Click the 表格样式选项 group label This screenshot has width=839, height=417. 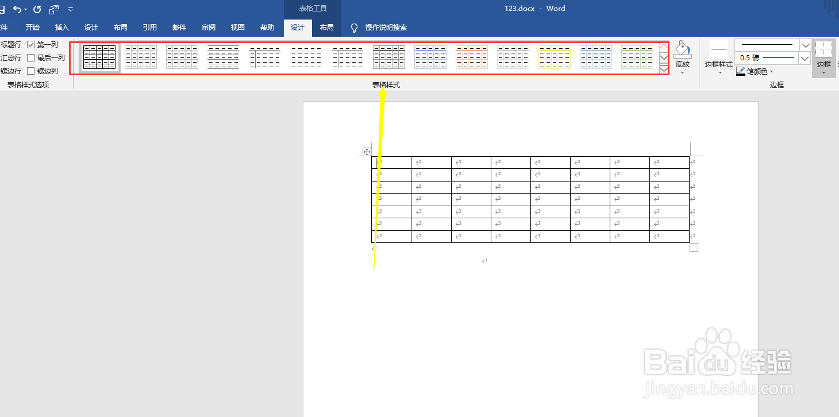point(28,85)
